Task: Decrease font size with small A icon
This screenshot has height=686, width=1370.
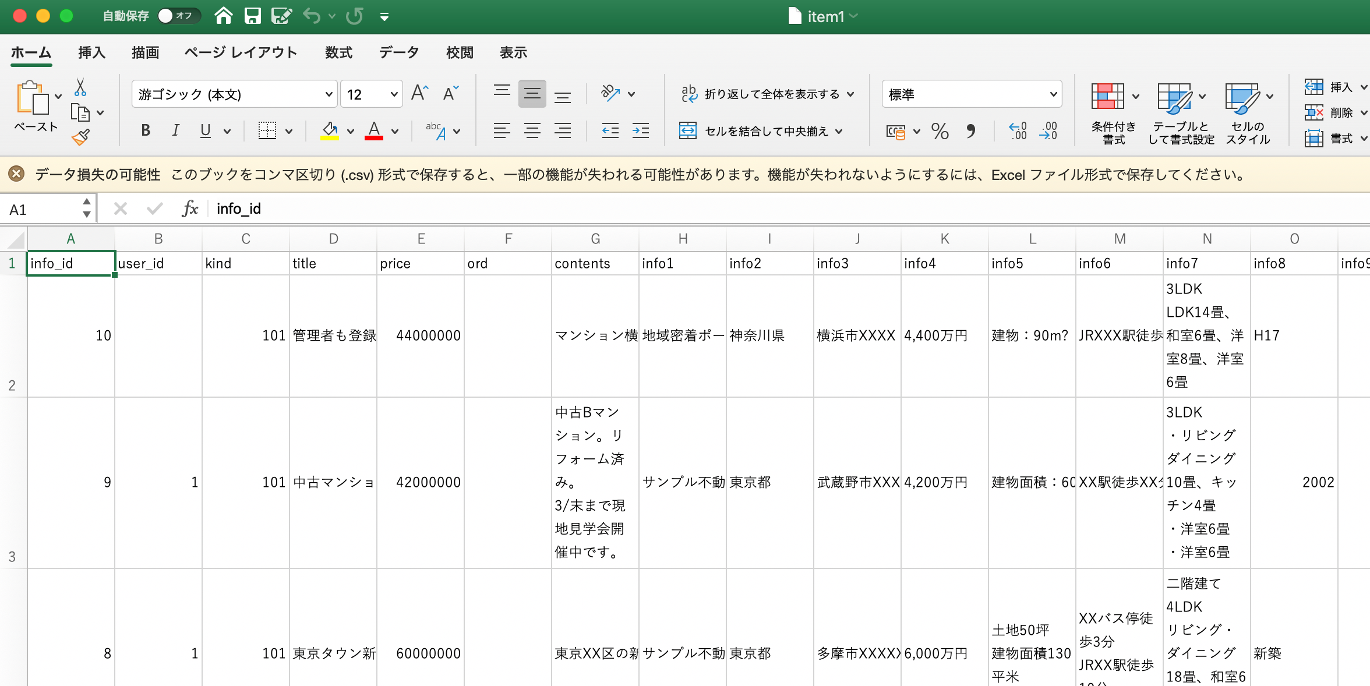Action: coord(451,93)
